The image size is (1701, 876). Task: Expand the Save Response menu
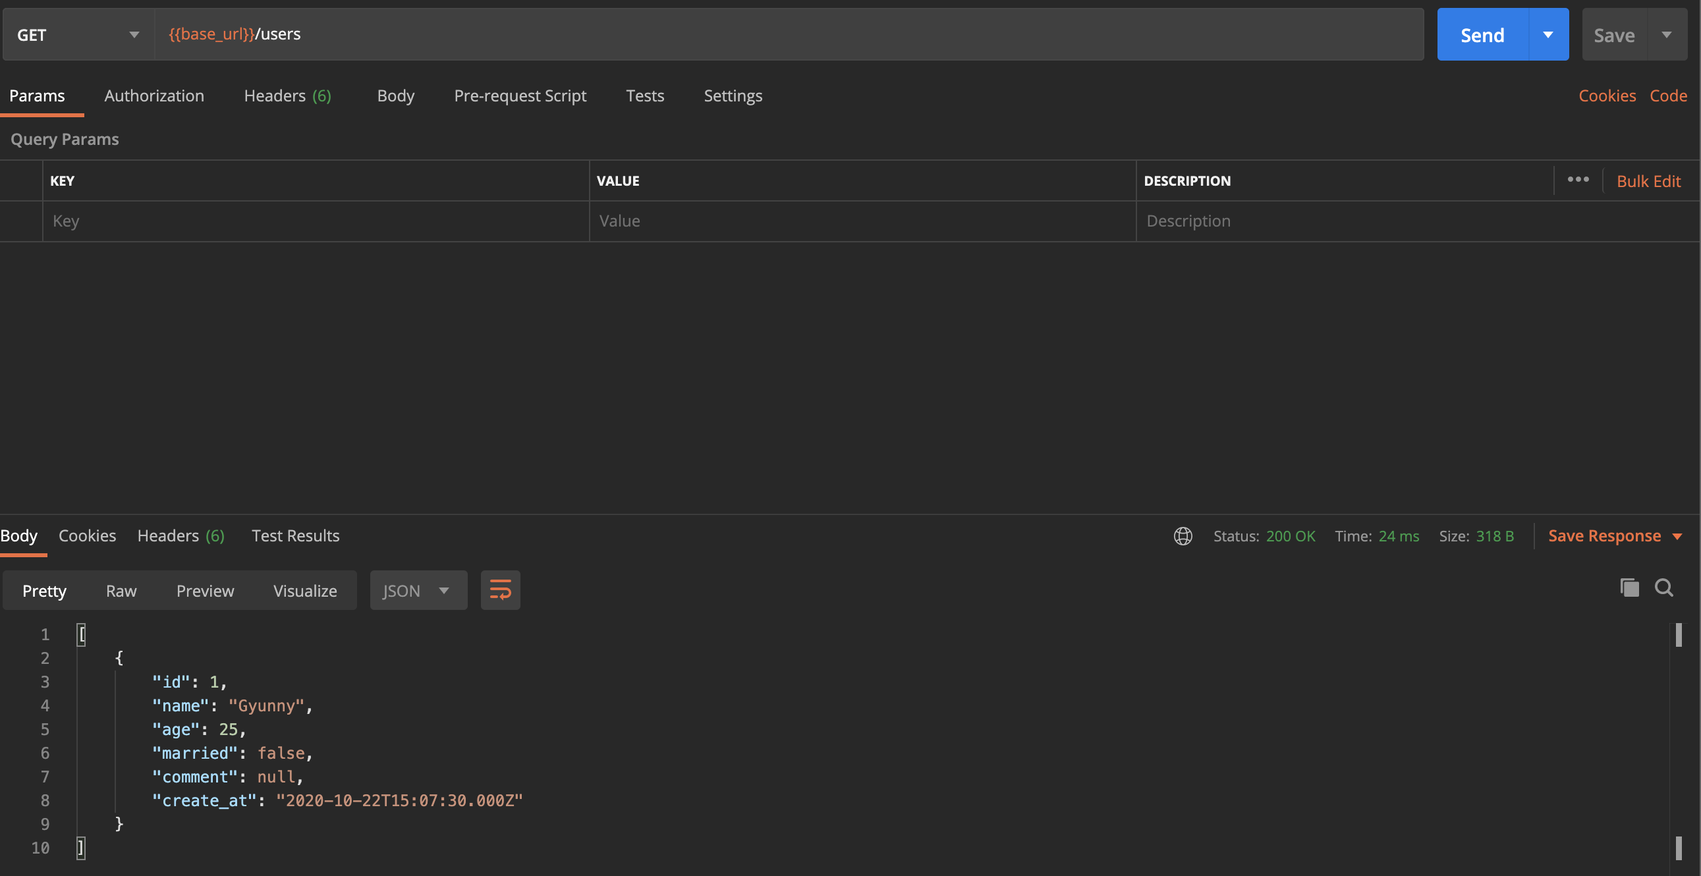(1677, 536)
